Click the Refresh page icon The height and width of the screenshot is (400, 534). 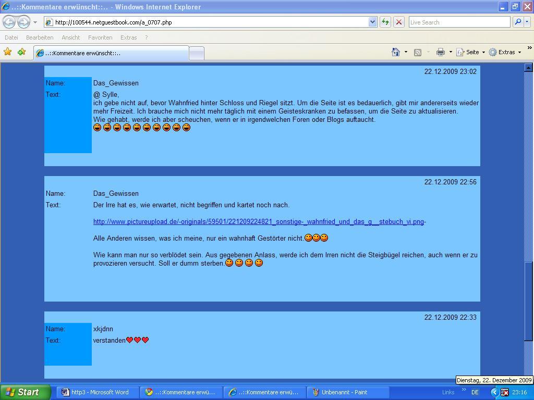pyautogui.click(x=385, y=22)
